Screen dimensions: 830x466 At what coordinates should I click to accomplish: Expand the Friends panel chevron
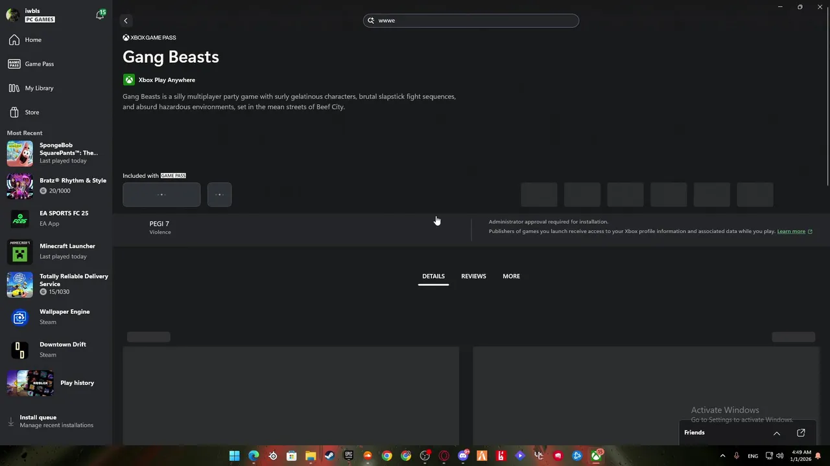(x=777, y=433)
